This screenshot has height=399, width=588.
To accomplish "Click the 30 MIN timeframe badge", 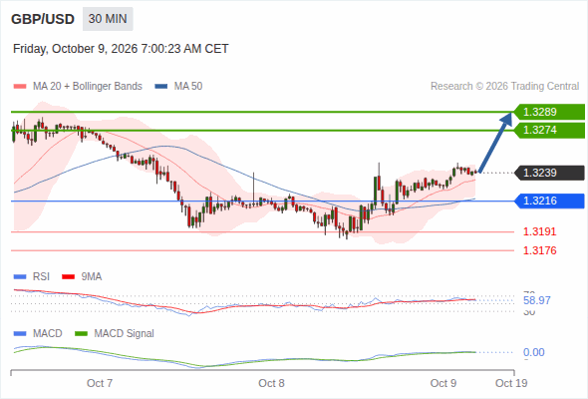I will 108,19.
